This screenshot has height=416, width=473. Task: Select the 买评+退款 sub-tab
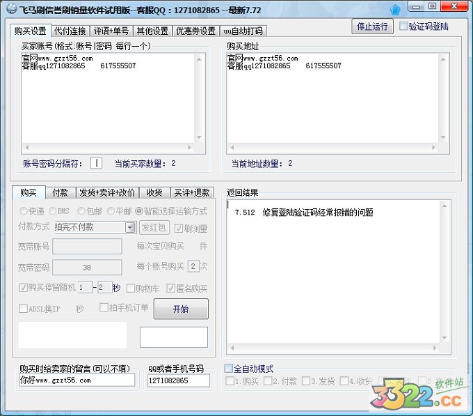(192, 192)
